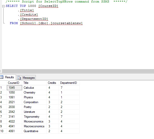The height and width of the screenshot is (139, 154).
Task: Open the Messages tab
Action: coord(26,78)
